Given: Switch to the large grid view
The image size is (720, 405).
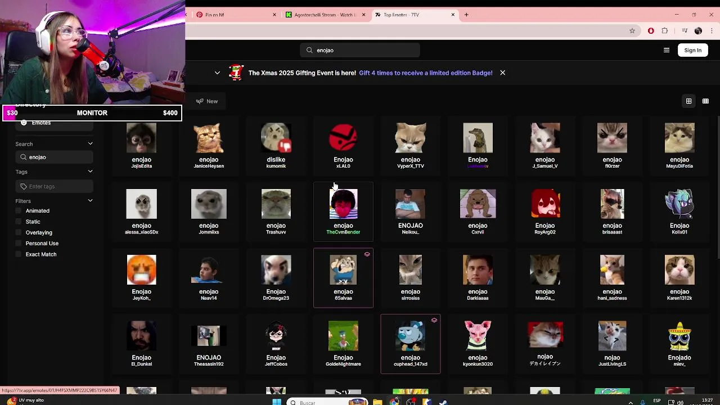Looking at the screenshot, I should pos(688,101).
